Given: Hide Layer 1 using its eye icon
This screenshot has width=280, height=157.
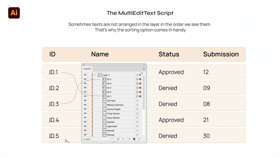Looking at the screenshot, I should [x=85, y=75].
